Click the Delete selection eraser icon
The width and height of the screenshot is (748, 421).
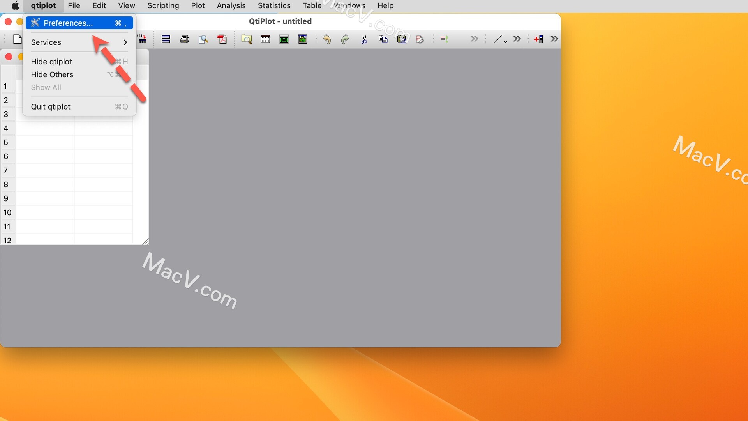coord(420,39)
